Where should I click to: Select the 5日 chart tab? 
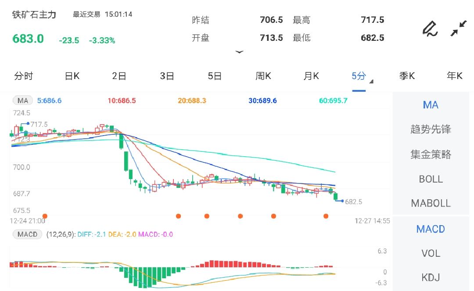pos(215,76)
